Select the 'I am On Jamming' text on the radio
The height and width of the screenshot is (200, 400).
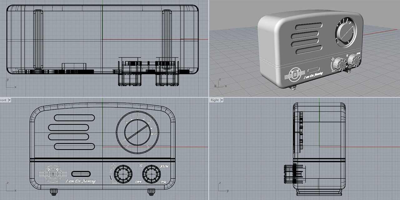click(x=81, y=181)
